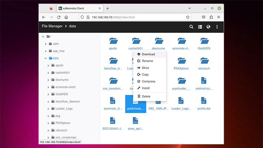Expand the adm tree folder
The height and width of the screenshot is (148, 263).
46,44
